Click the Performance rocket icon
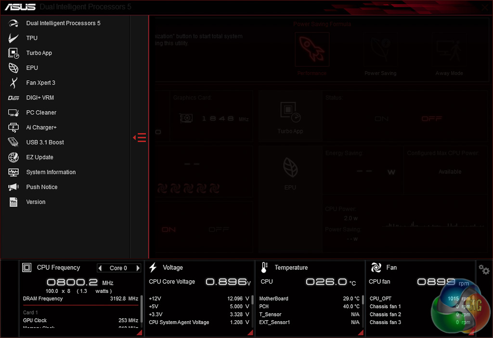Screen dimensions: 493x338 (x=312, y=50)
